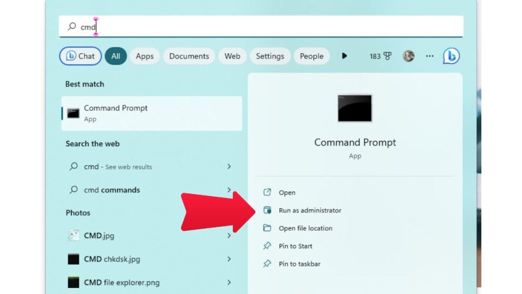Expand the CMD chkdsk.jpg result chevron
The width and height of the screenshot is (522, 294).
[229, 259]
